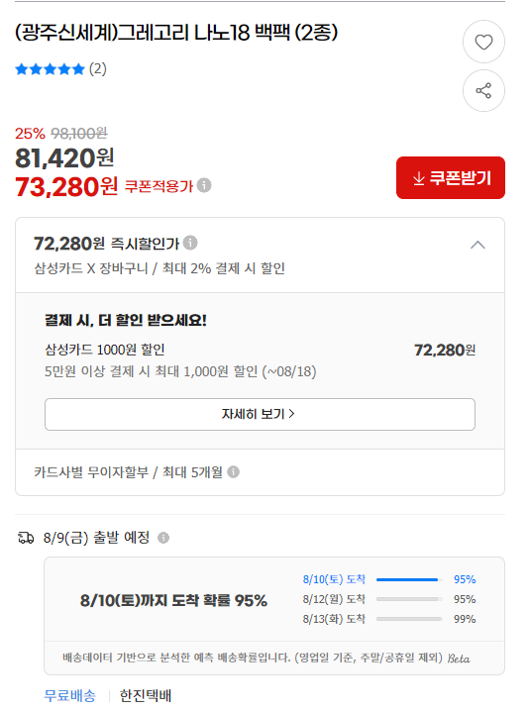Download coupon with 쿠폰받기 button
The height and width of the screenshot is (711, 530).
pos(451,178)
